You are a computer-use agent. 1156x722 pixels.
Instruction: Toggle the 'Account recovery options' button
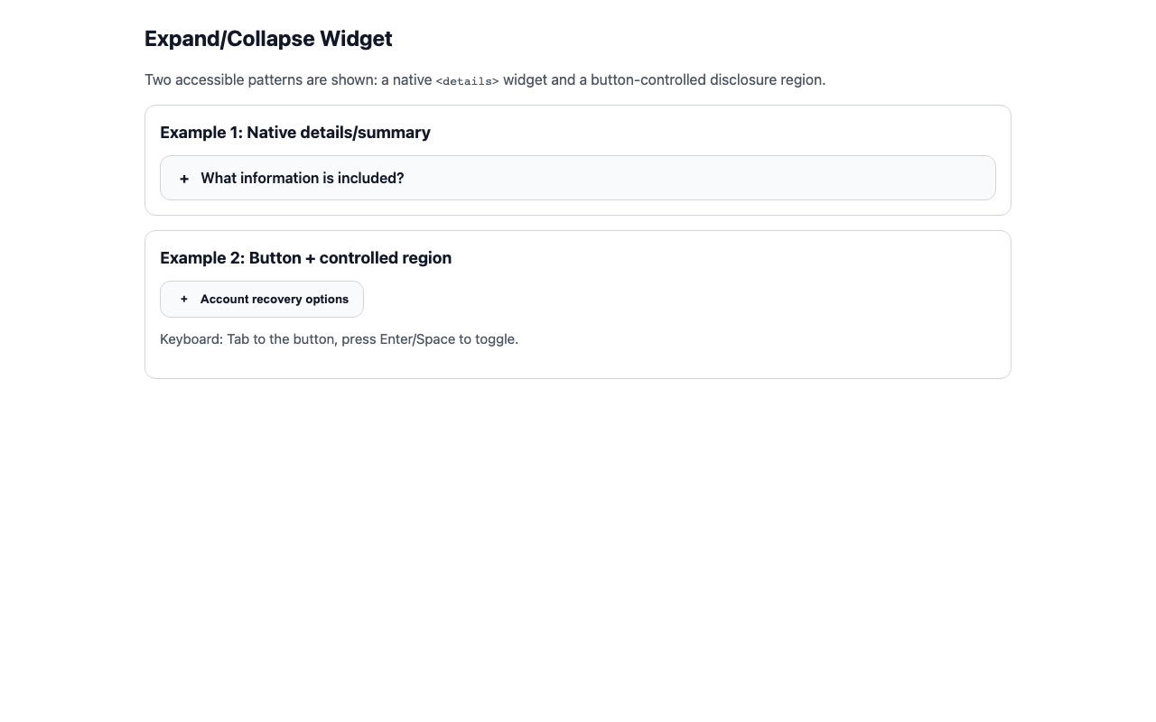(x=262, y=299)
